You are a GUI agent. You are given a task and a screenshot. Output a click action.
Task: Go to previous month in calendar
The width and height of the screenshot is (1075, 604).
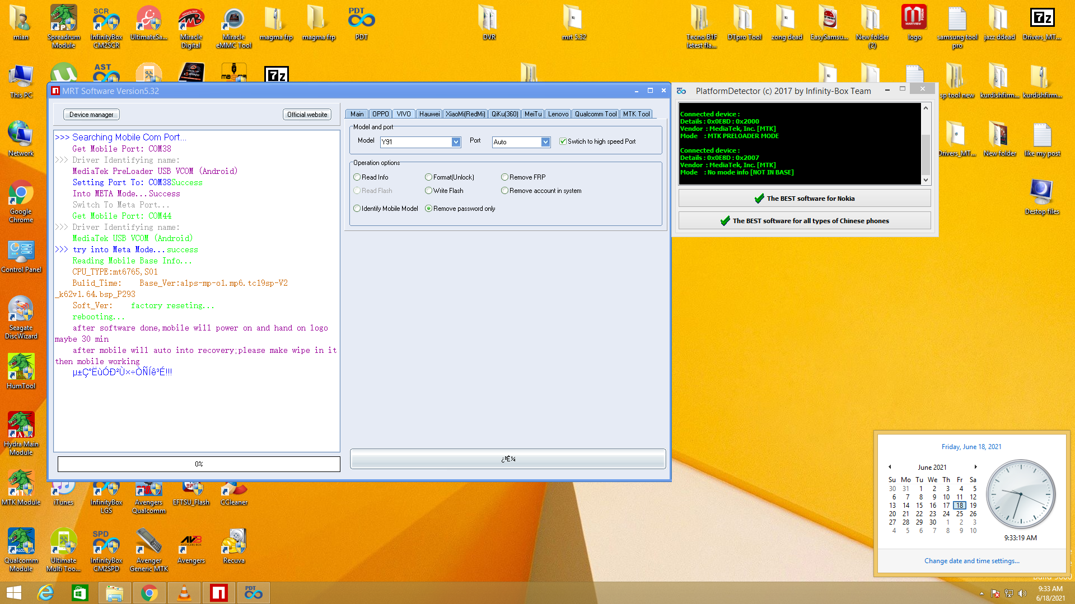(x=889, y=467)
